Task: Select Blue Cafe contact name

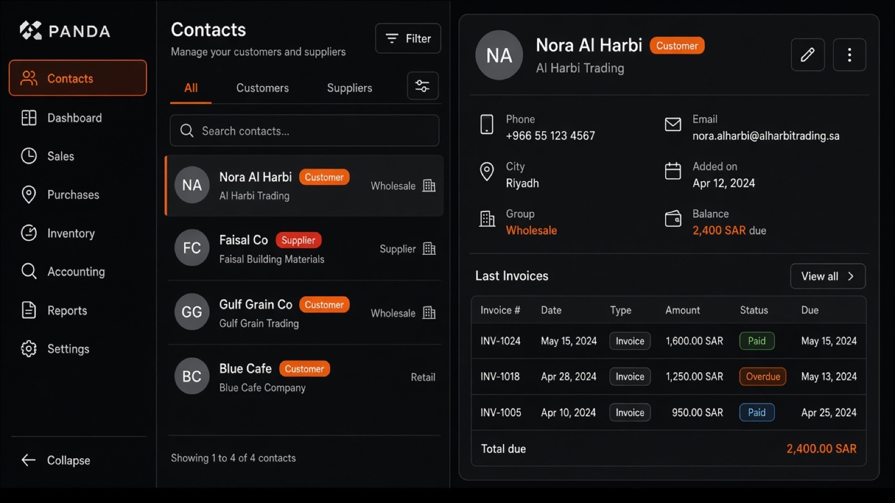Action: 246,369
